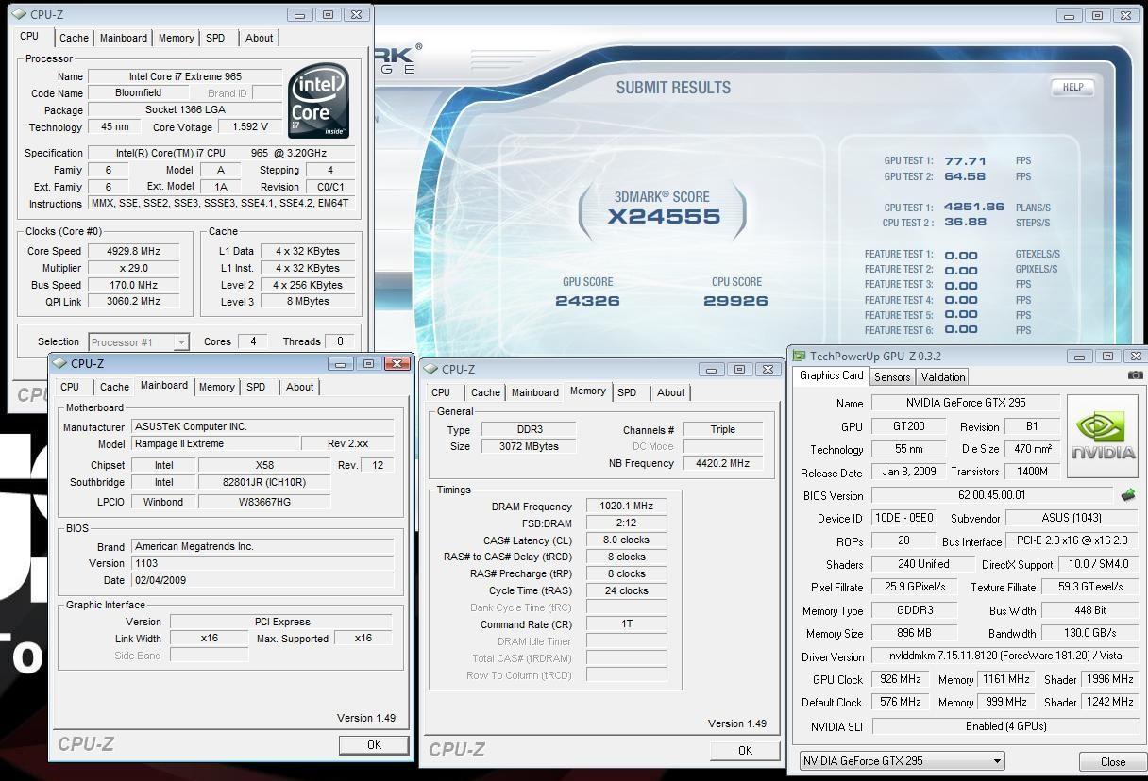Open Memory tab in Mainboard CPU-Z window
Screen dimensions: 1148x781
click(216, 387)
